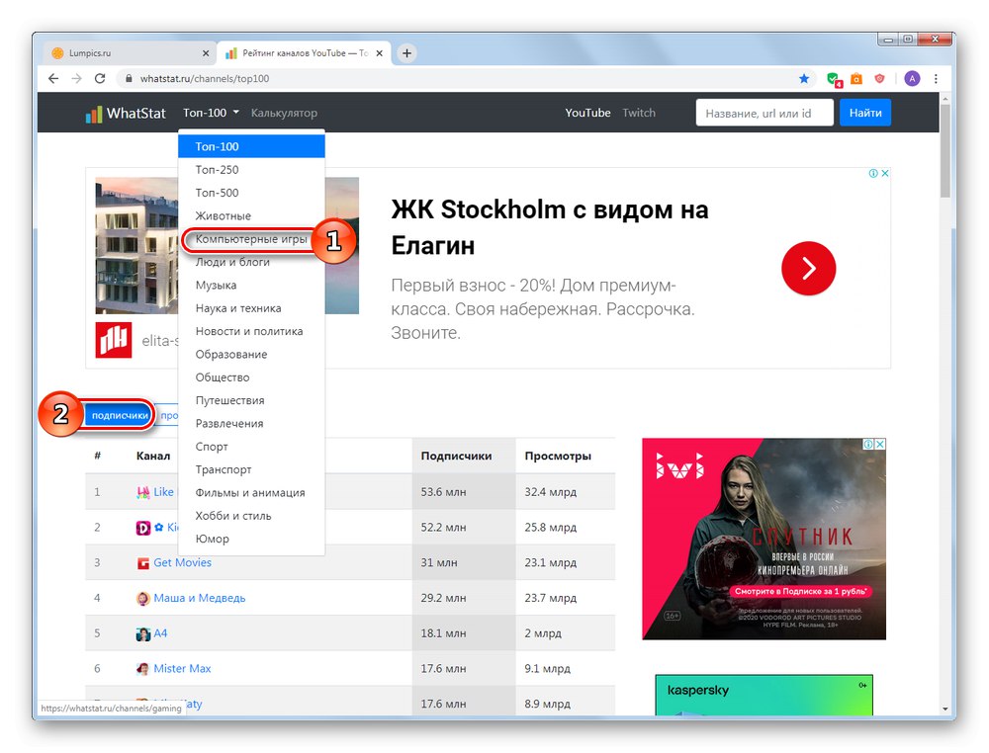Choose Фильмы и анимация category
The image size is (989, 753).
click(x=251, y=493)
